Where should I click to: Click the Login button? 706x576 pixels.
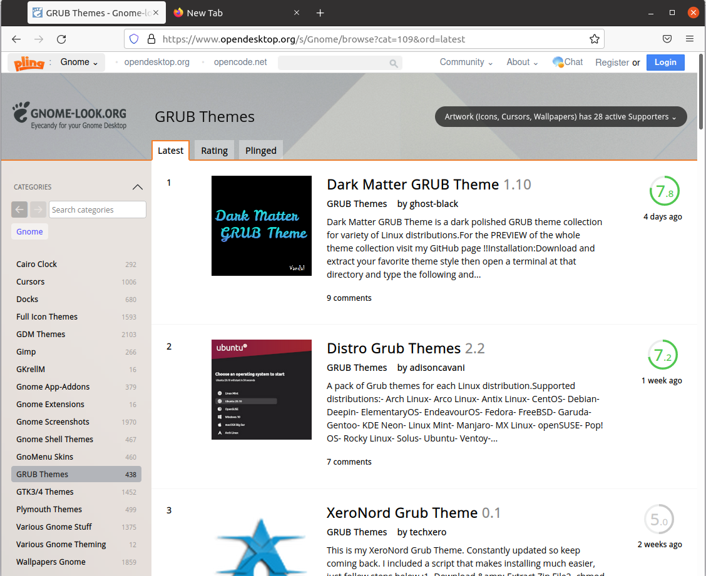point(665,62)
